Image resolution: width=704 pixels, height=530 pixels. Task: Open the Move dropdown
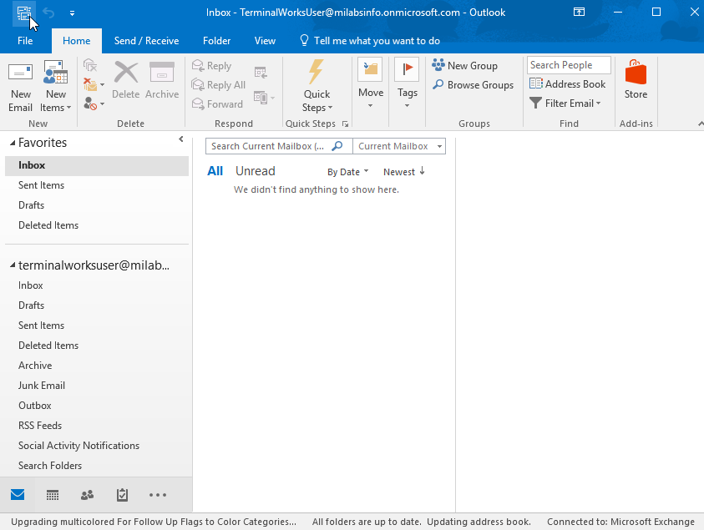point(371,84)
